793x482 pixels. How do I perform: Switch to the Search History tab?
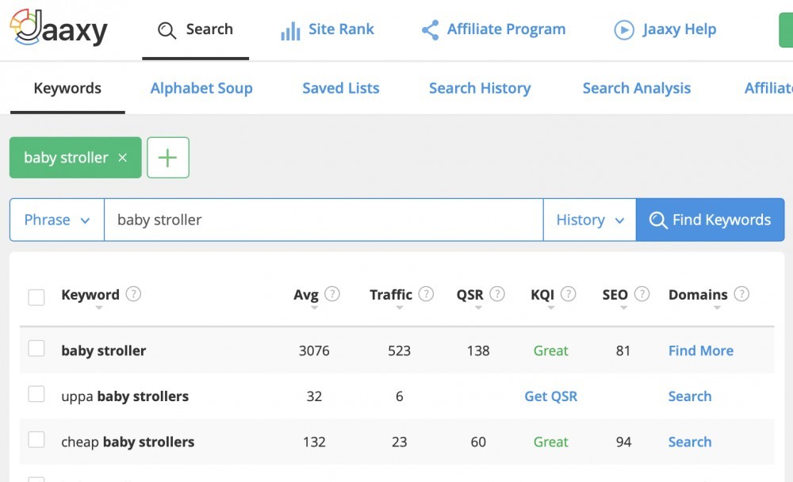coord(480,89)
